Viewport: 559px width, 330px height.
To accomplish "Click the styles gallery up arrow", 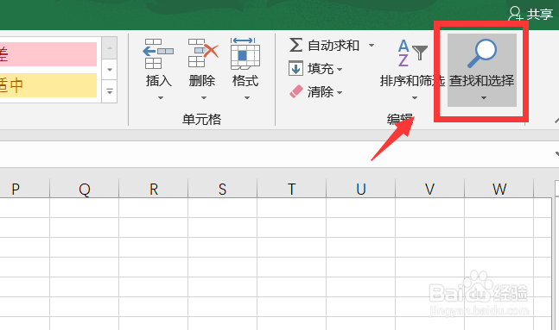I will (x=110, y=47).
